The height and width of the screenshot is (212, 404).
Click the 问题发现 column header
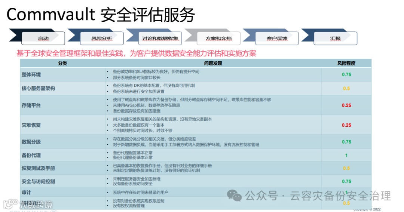pos(213,63)
